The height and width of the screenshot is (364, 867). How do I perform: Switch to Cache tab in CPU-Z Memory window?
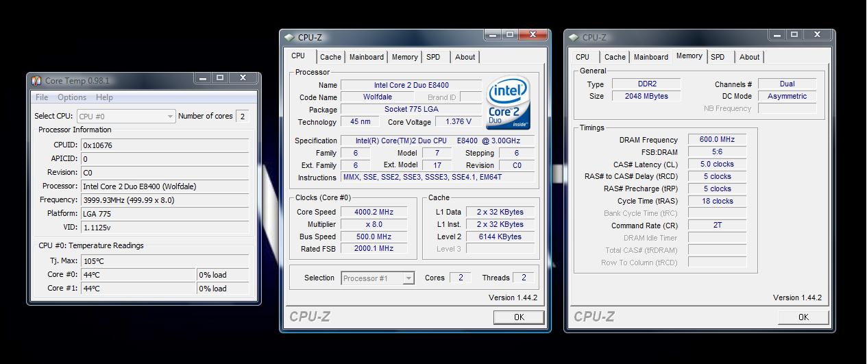coord(615,57)
